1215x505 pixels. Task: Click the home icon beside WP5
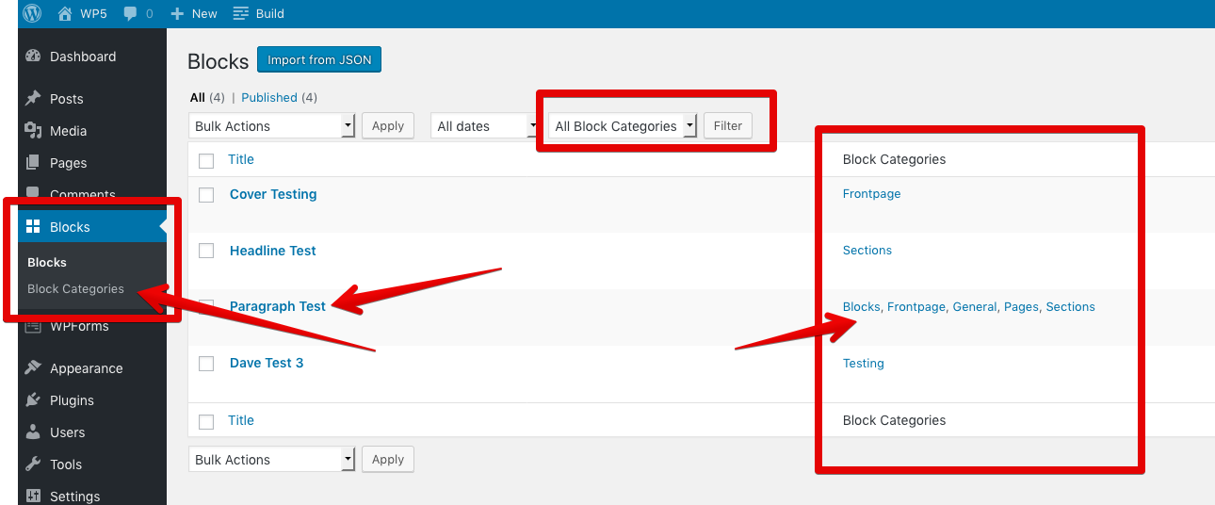tap(65, 13)
